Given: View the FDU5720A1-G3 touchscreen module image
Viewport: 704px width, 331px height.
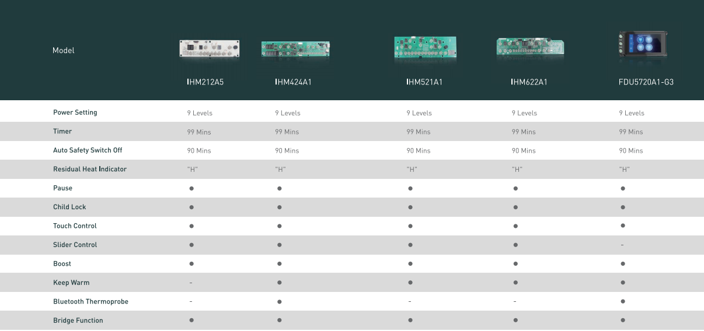Looking at the screenshot, I should tap(642, 44).
